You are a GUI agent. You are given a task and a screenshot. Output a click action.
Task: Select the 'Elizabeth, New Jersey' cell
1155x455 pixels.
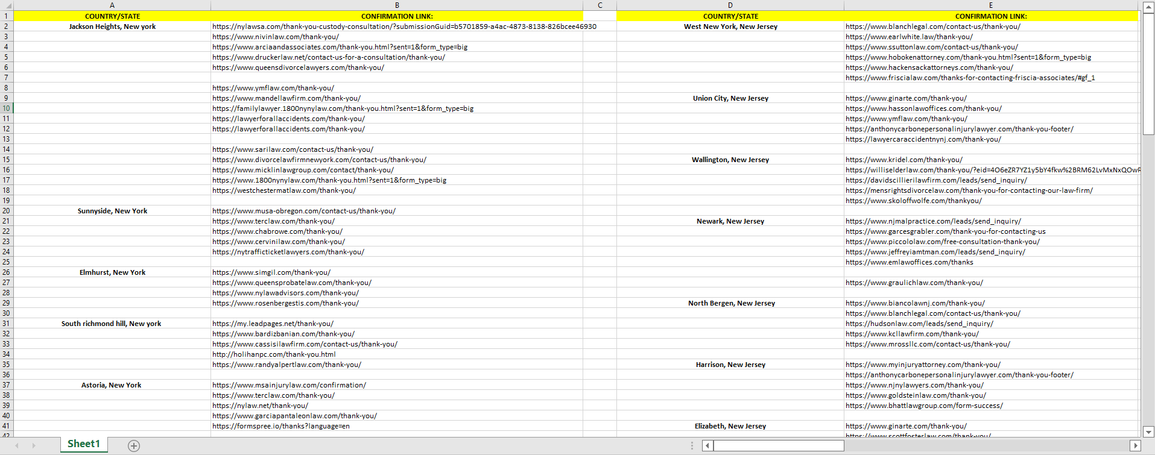tap(730, 426)
